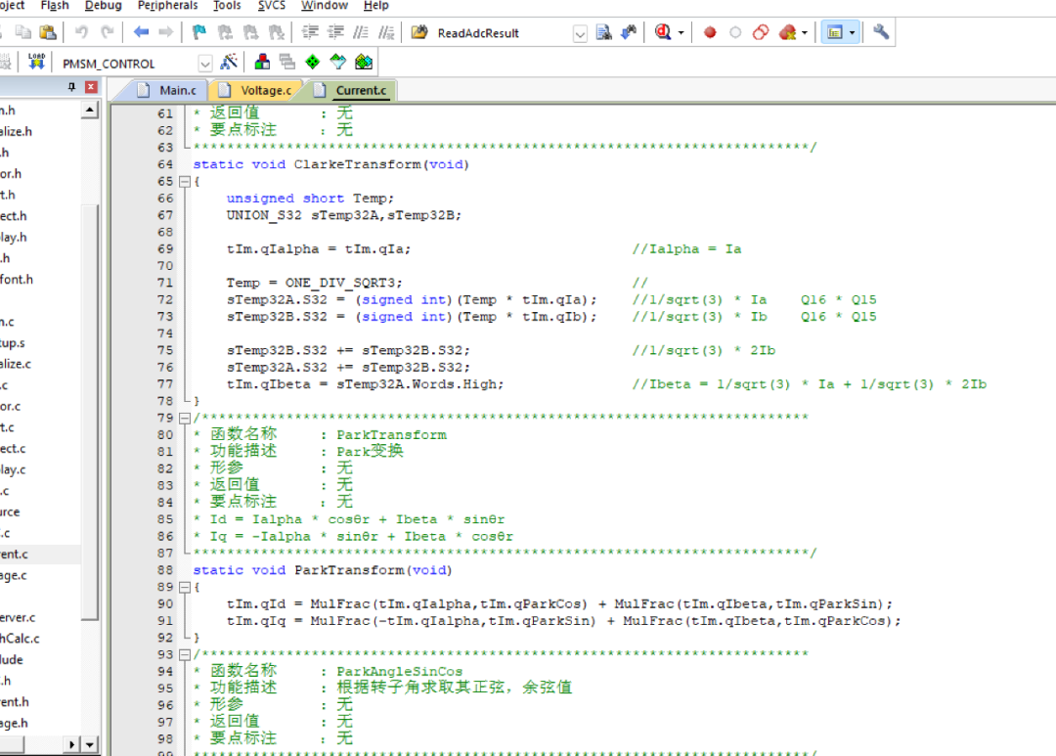Click the Redo arrow icon

(108, 31)
